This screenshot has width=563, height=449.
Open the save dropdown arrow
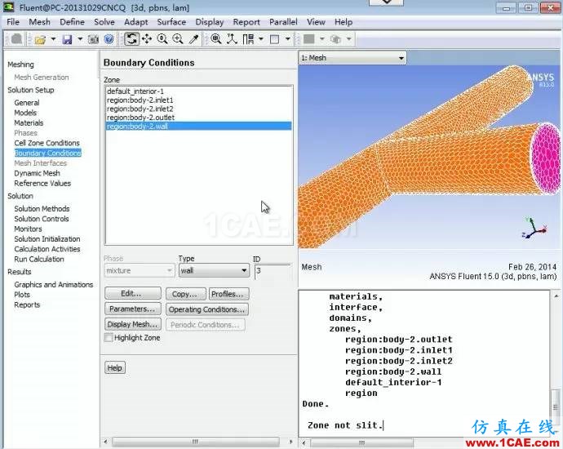[x=80, y=39]
